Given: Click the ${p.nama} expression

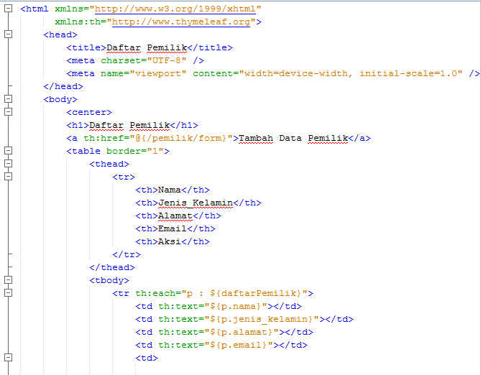Looking at the screenshot, I should 236,306.
